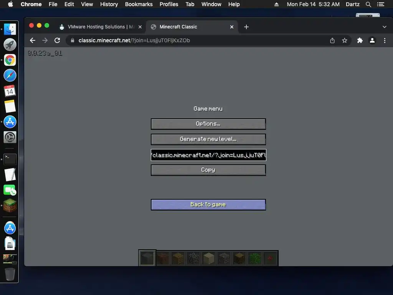Viewport: 393px width, 295px height.
Task: Open the History menu
Action: [x=109, y=4]
